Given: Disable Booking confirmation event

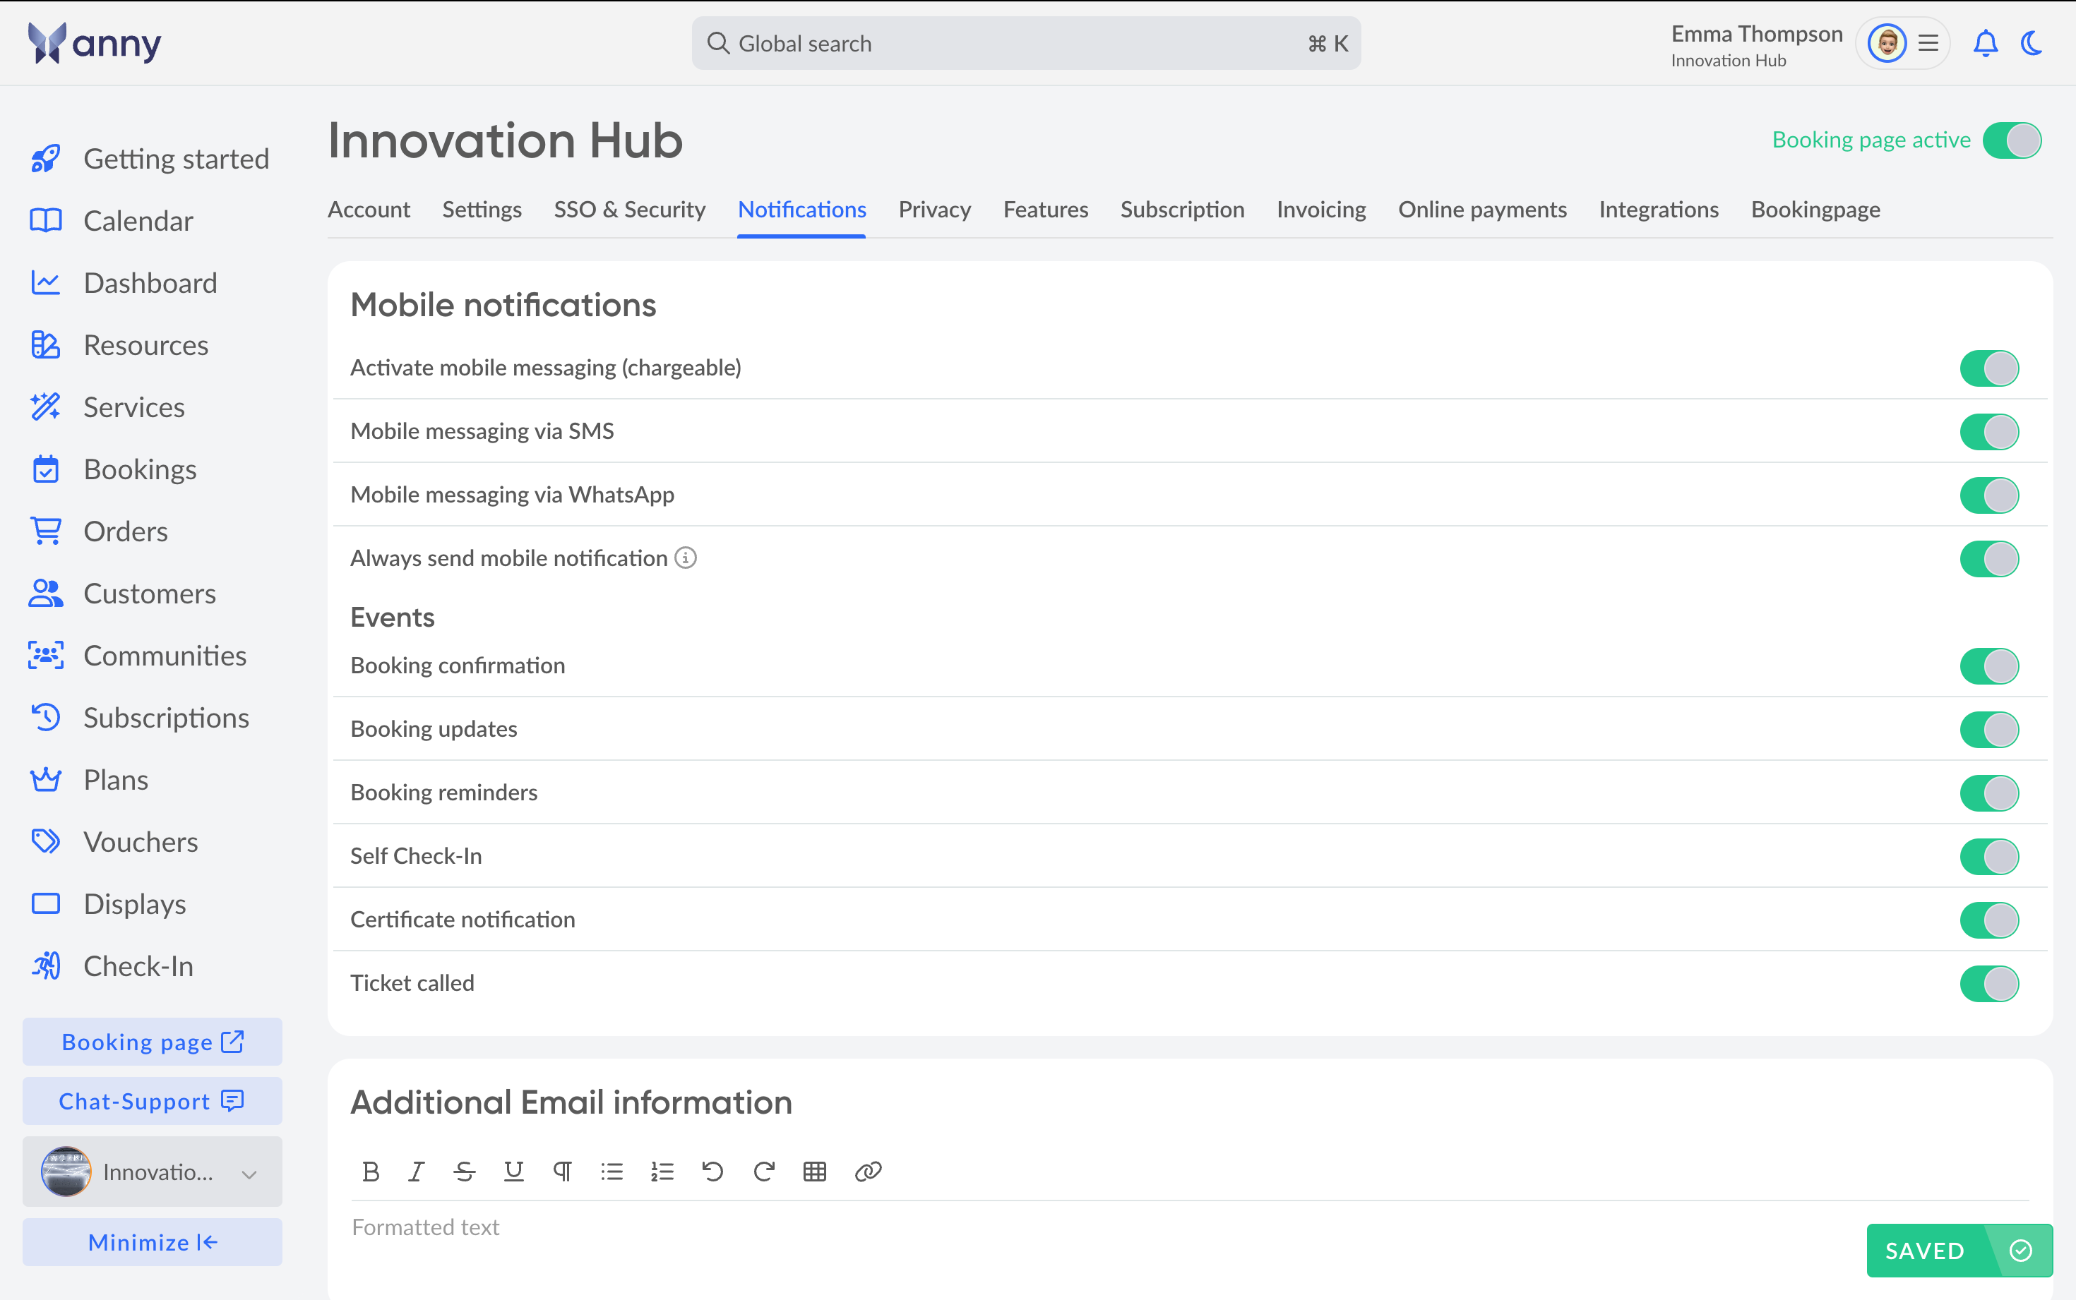Looking at the screenshot, I should (1989, 666).
